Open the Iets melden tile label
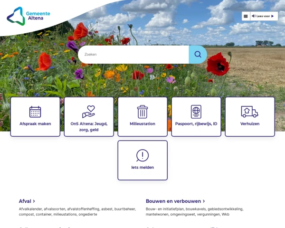Viewport: 285px width, 228px height. coord(142,168)
